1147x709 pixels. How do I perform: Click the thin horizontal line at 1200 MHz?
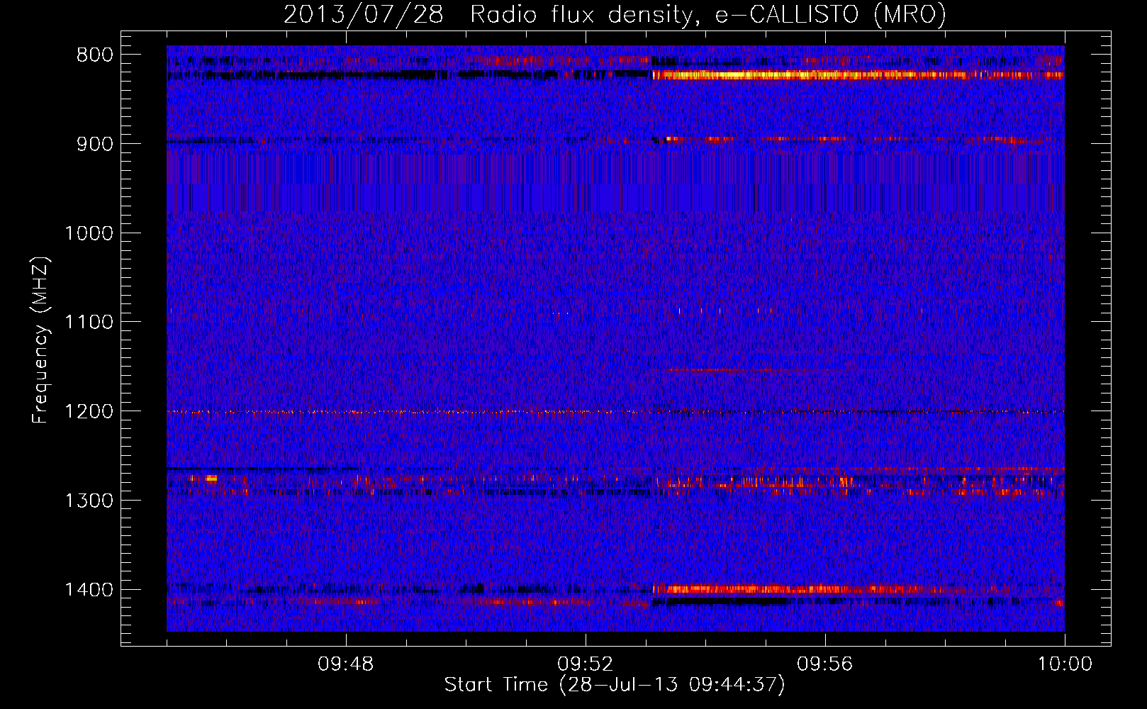coord(615,412)
